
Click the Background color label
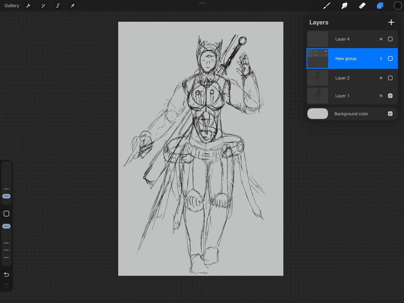351,114
